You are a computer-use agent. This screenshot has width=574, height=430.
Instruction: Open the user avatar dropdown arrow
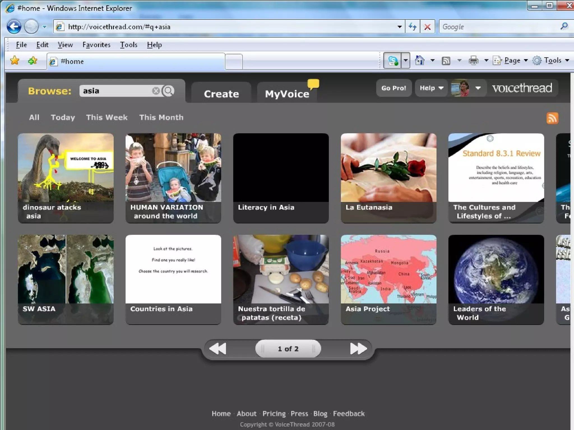coord(478,88)
